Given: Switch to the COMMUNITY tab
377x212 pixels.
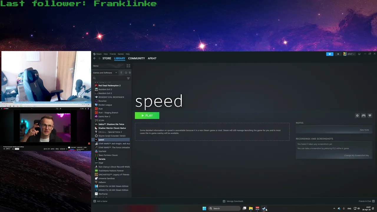Looking at the screenshot, I should (x=136, y=58).
